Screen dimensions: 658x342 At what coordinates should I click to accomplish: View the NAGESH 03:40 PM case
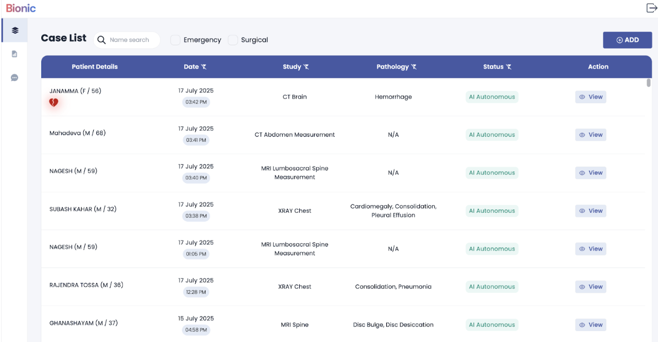coord(591,173)
